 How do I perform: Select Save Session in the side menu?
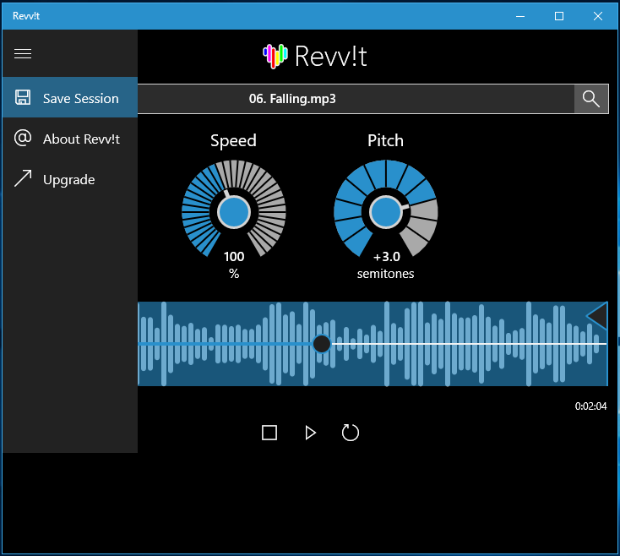click(70, 97)
